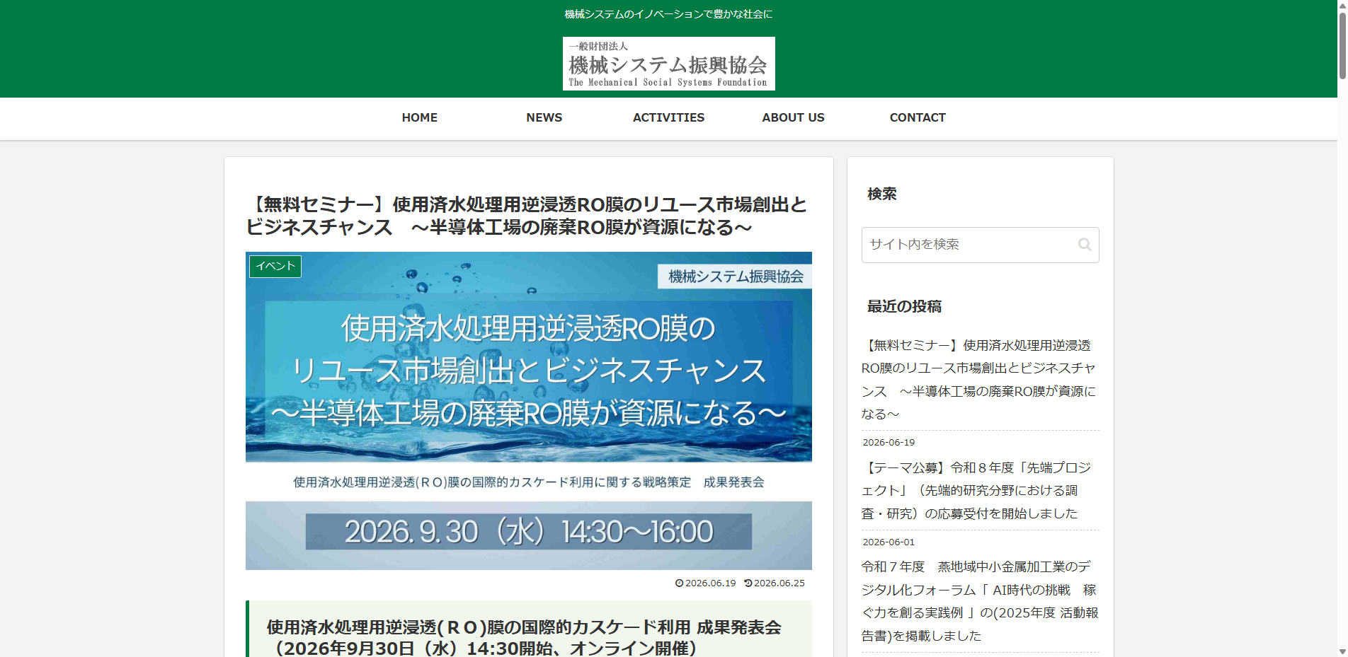Click the published date 2026.06.19
The image size is (1348, 657).
coord(706,583)
